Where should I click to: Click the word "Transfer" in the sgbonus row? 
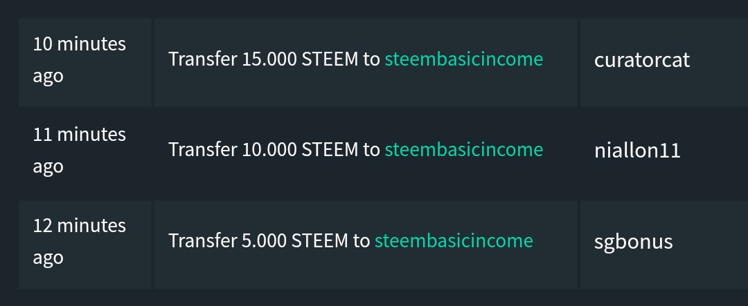(x=202, y=241)
